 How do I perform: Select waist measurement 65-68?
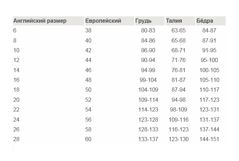179,40
